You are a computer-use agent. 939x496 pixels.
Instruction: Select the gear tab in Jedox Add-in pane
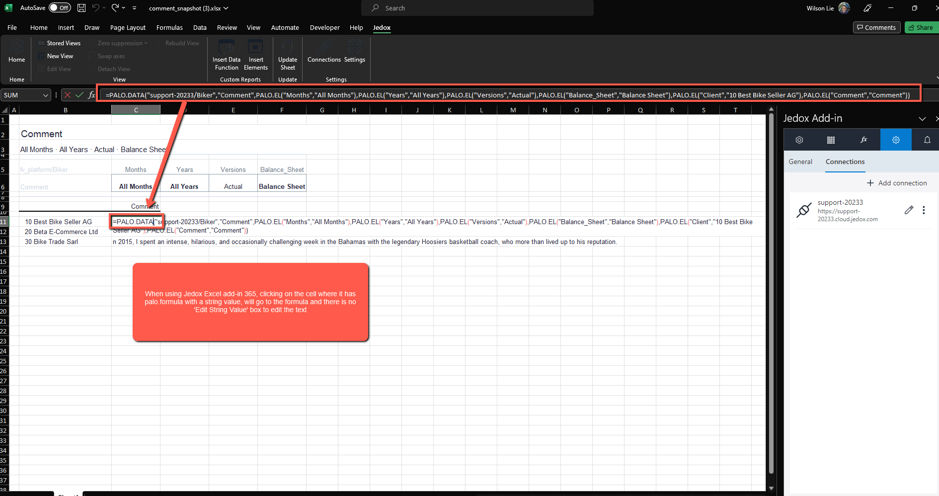point(896,140)
